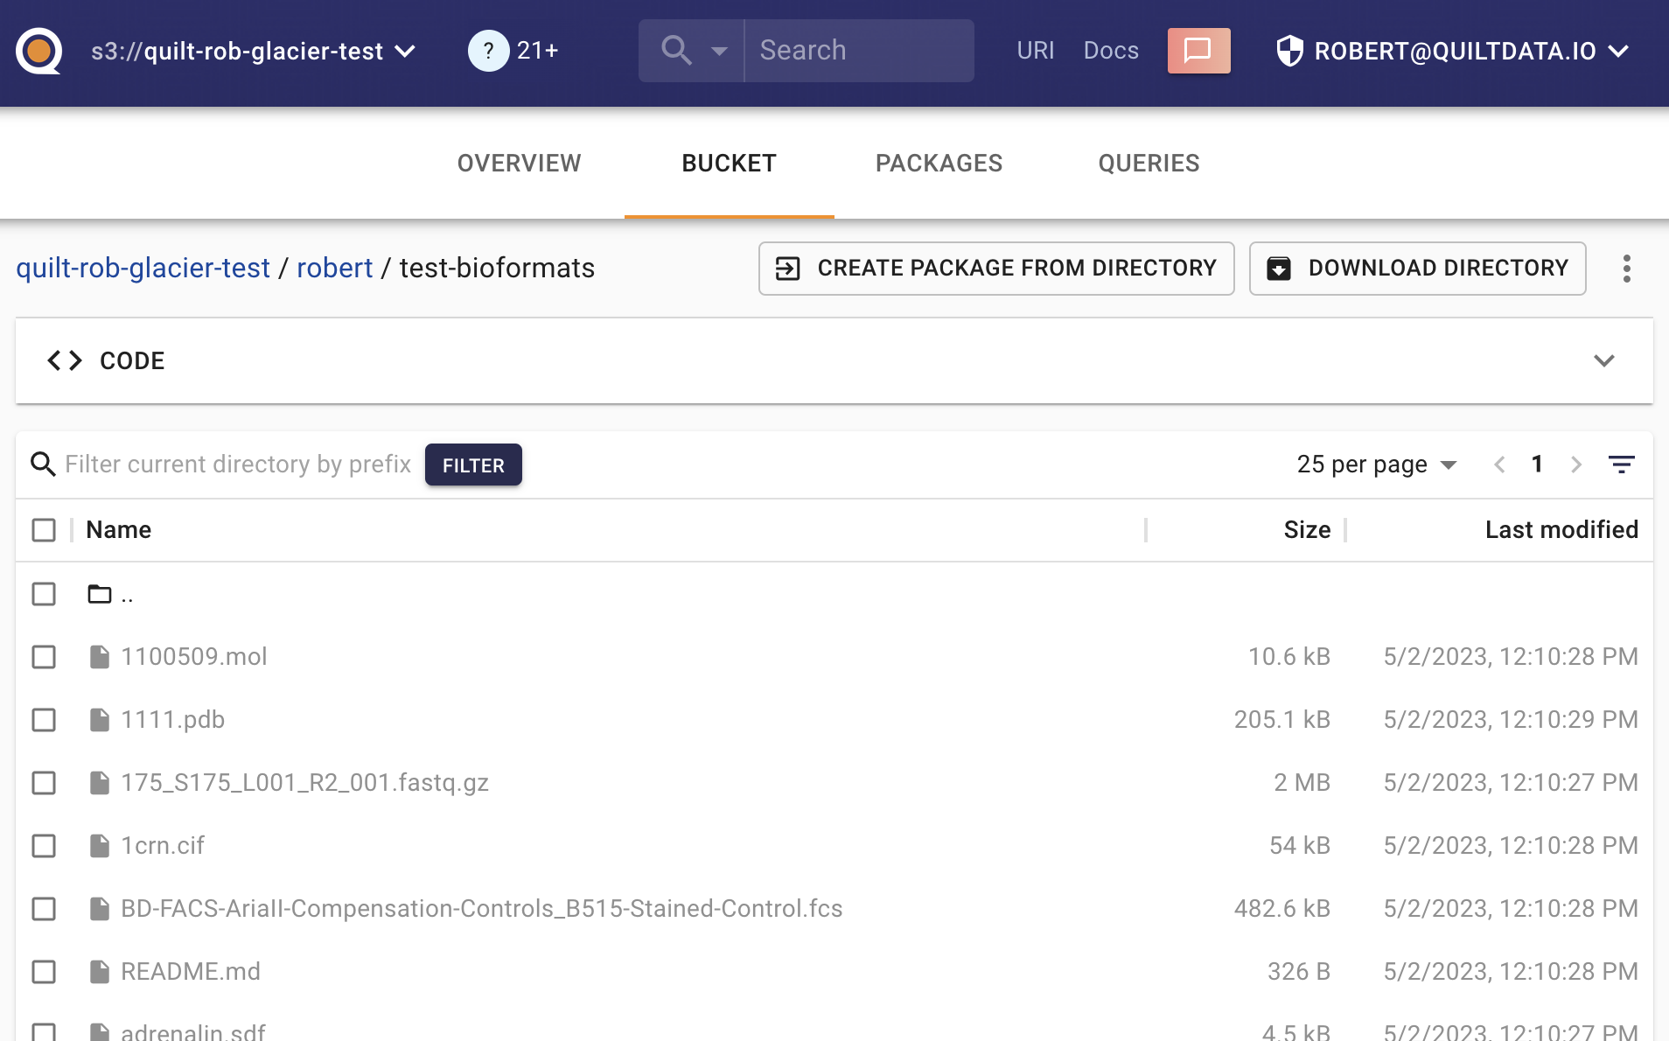Image resolution: width=1669 pixels, height=1041 pixels.
Task: Click the 1100509.mol file icon
Action: [100, 657]
